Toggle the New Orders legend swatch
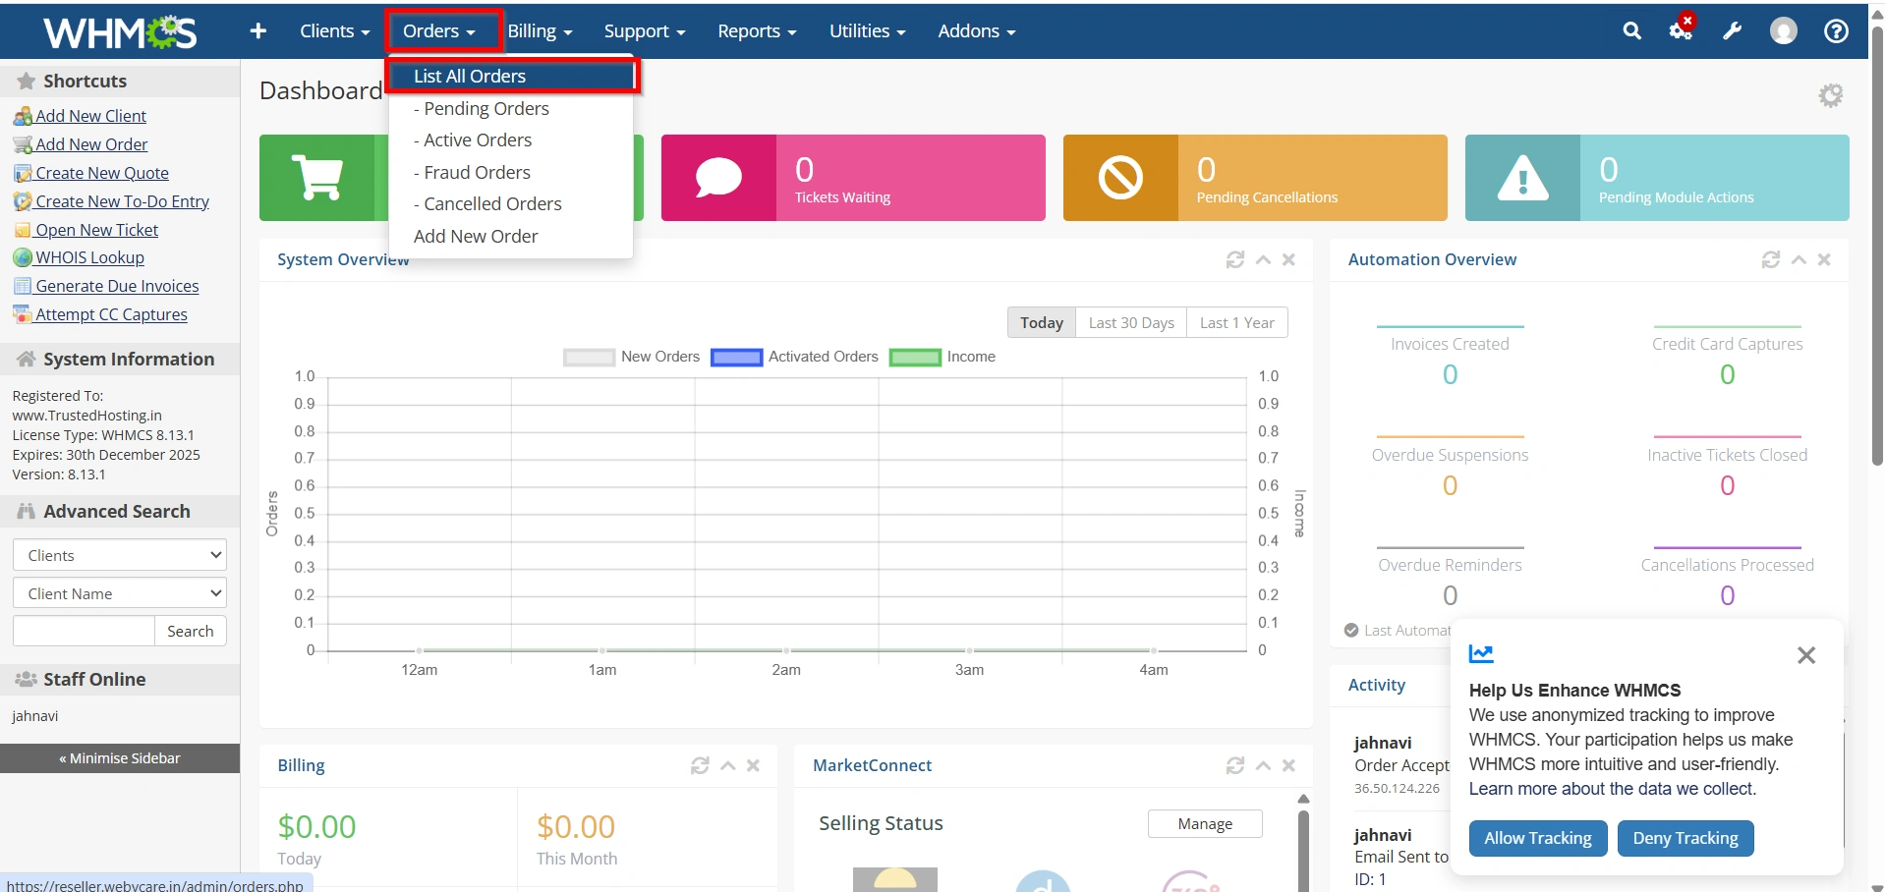Image resolution: width=1885 pixels, height=892 pixels. (x=589, y=357)
